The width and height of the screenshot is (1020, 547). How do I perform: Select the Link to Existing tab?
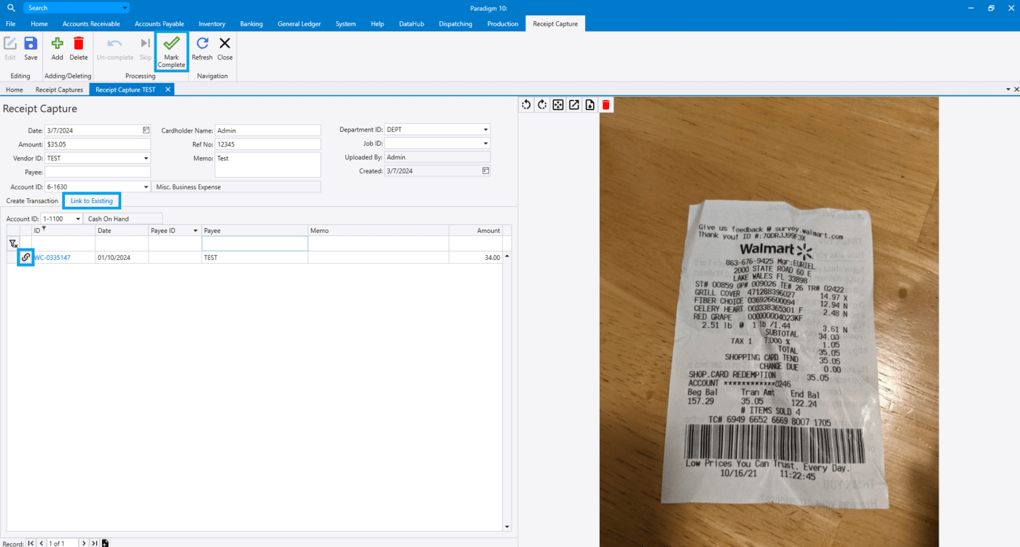coord(92,201)
